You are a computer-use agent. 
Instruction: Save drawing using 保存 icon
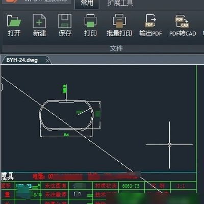click(x=65, y=25)
